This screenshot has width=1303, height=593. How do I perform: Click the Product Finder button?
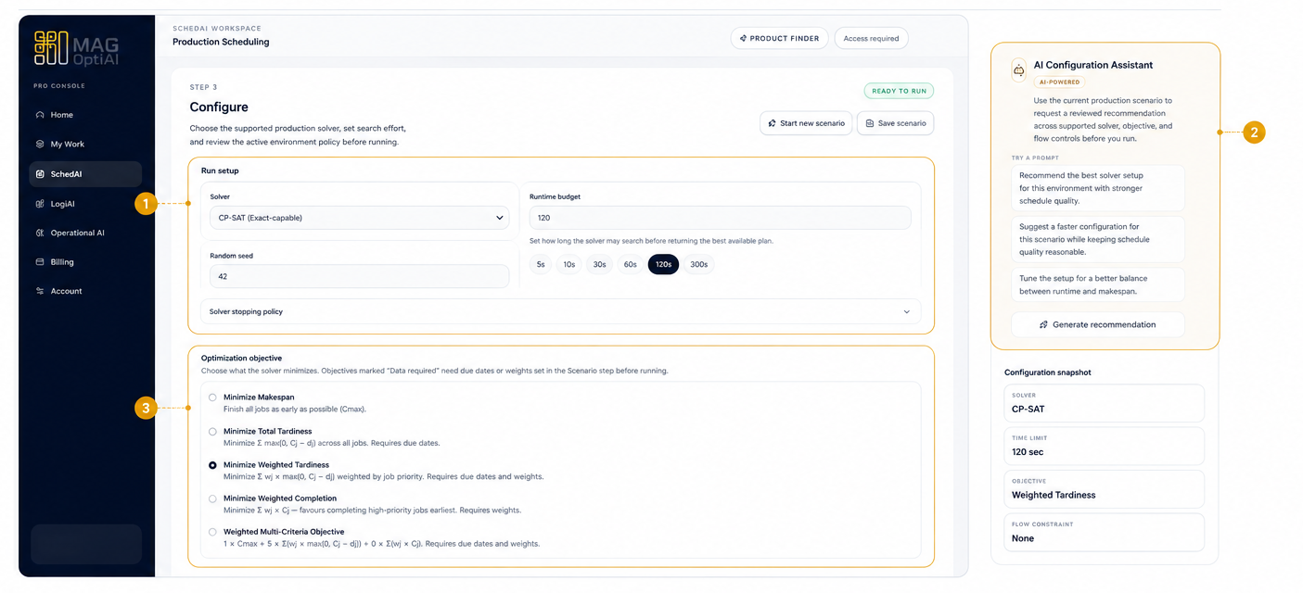[779, 39]
